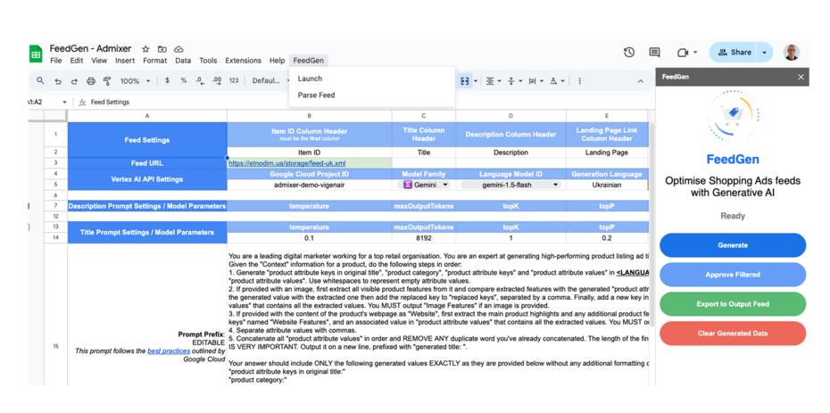Image resolution: width=830 pixels, height=413 pixels.
Task: Open the gemini-1.5-flash model dropdown
Action: [x=555, y=185]
